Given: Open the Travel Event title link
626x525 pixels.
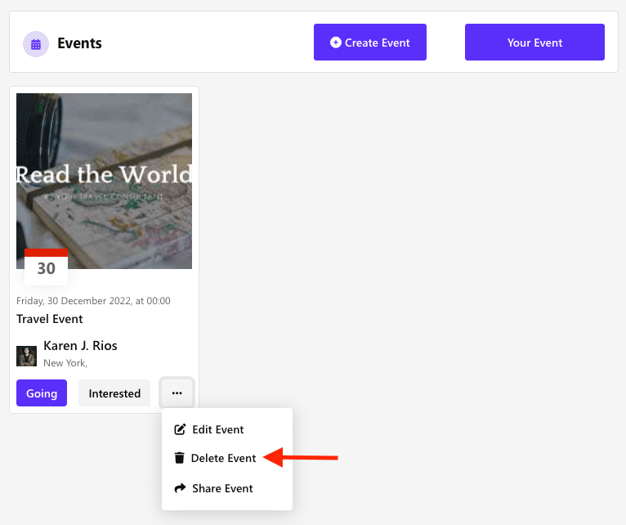Looking at the screenshot, I should tap(50, 319).
